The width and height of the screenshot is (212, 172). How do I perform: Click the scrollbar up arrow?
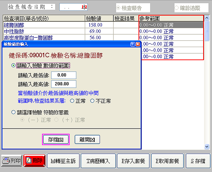pyautogui.click(x=207, y=18)
